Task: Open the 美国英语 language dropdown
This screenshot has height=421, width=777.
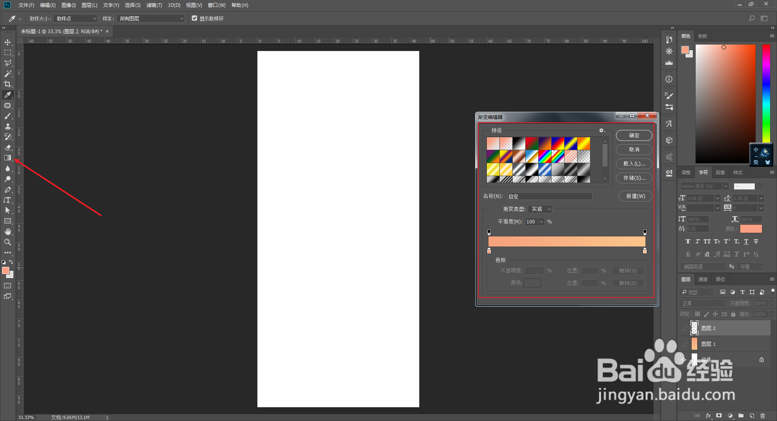Action: pos(704,267)
